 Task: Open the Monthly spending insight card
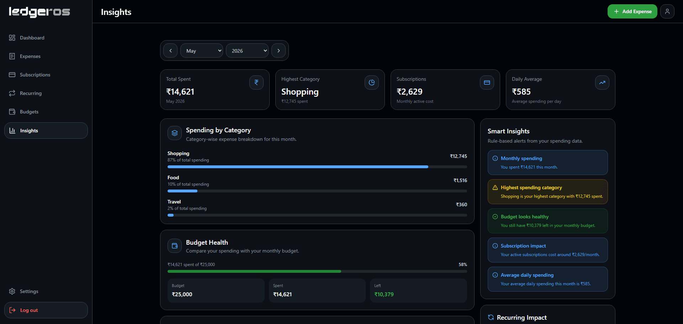[548, 163]
